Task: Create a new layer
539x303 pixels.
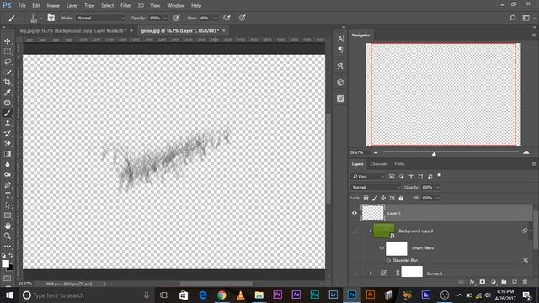Action: pos(515,282)
